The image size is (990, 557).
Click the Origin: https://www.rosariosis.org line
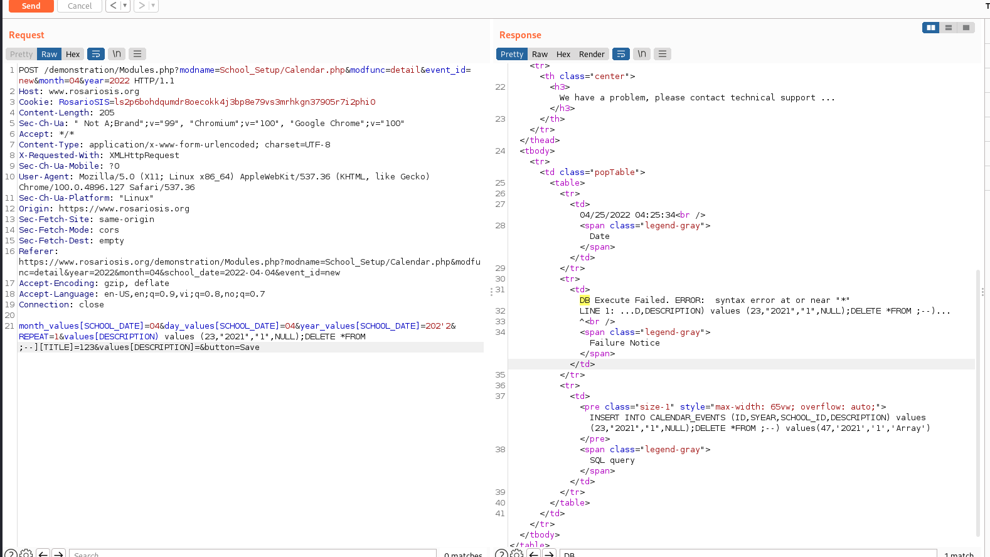tap(104, 208)
